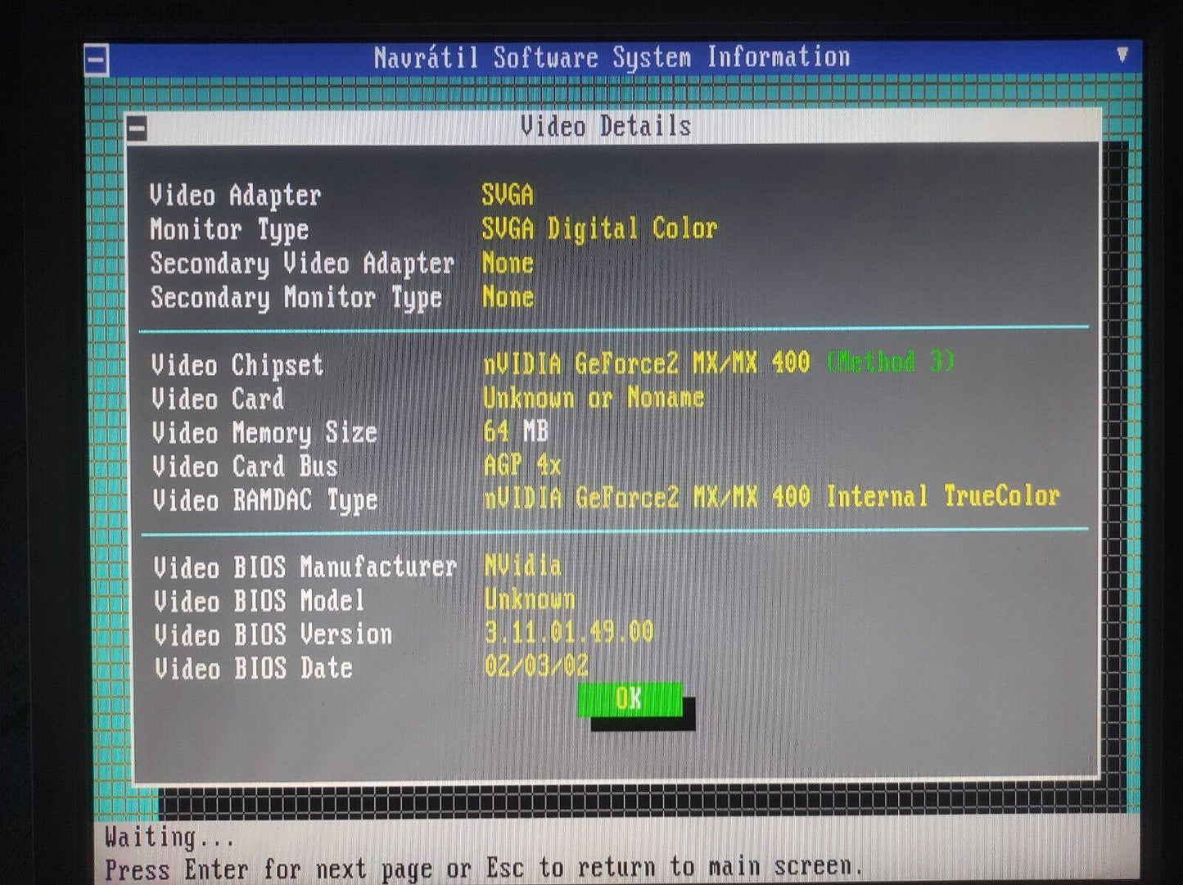Click the down arrow in the top-right corner
This screenshot has width=1183, height=885.
coord(1122,55)
